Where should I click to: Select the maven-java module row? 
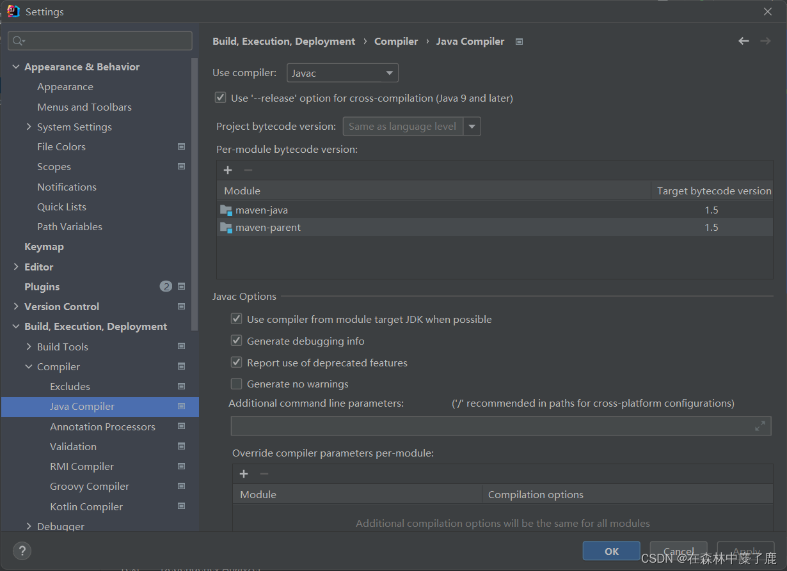click(495, 210)
